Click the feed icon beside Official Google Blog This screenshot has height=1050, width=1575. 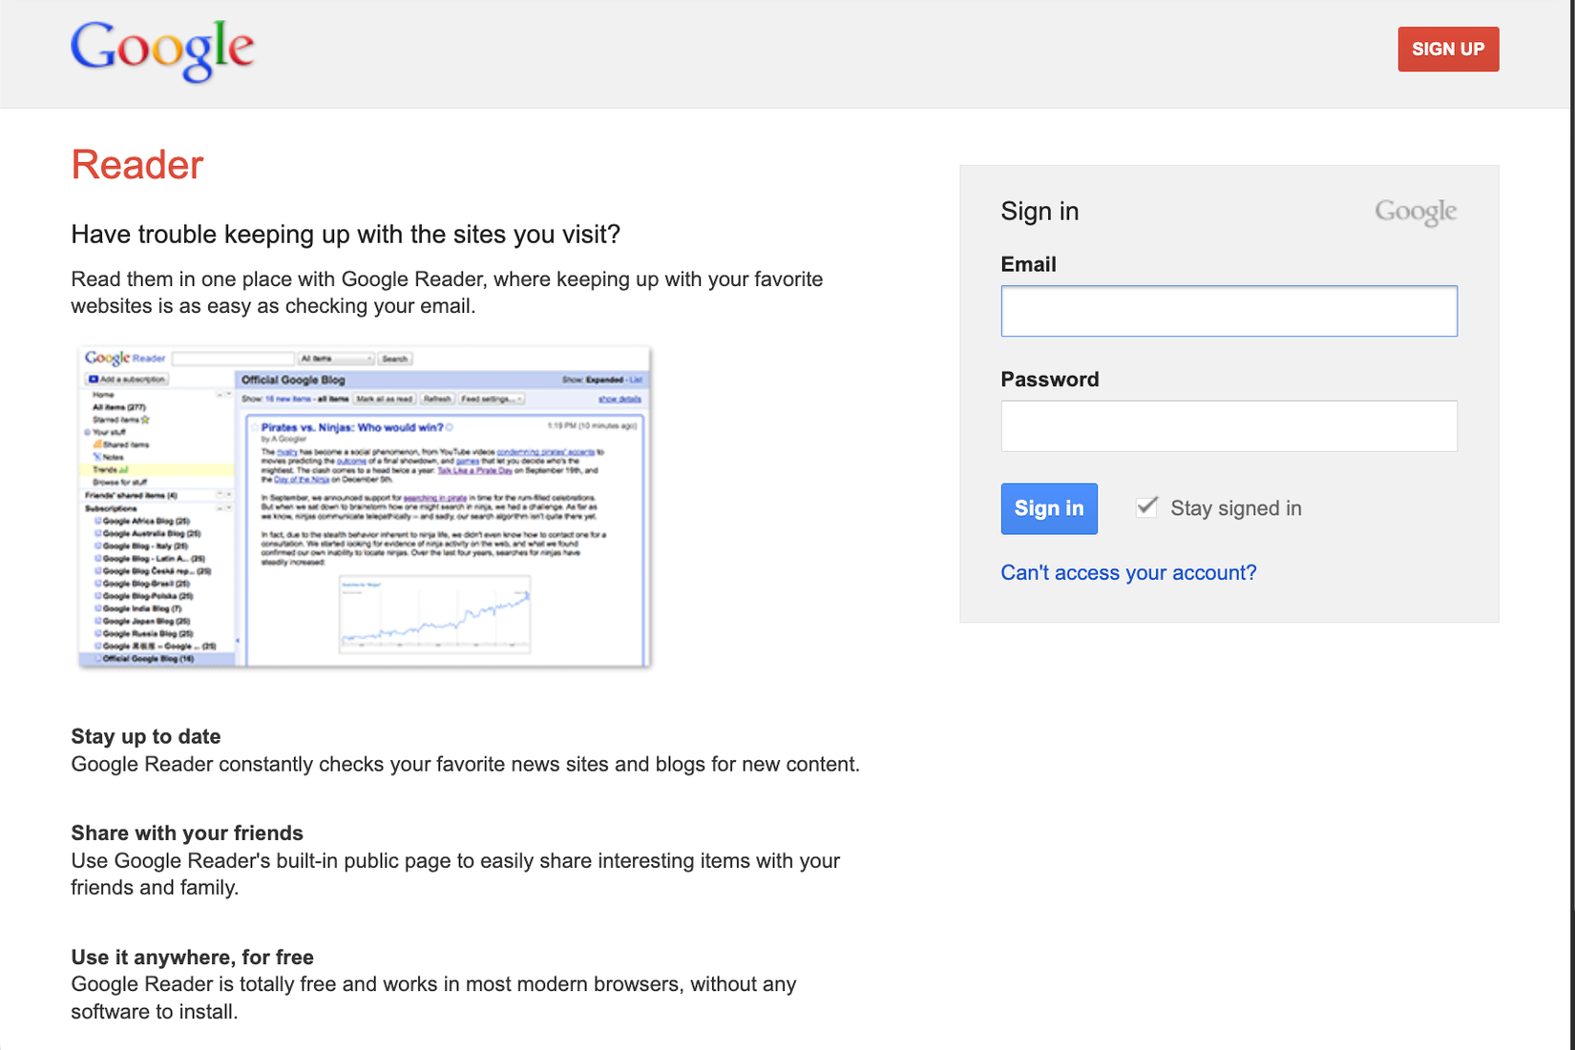click(x=97, y=659)
